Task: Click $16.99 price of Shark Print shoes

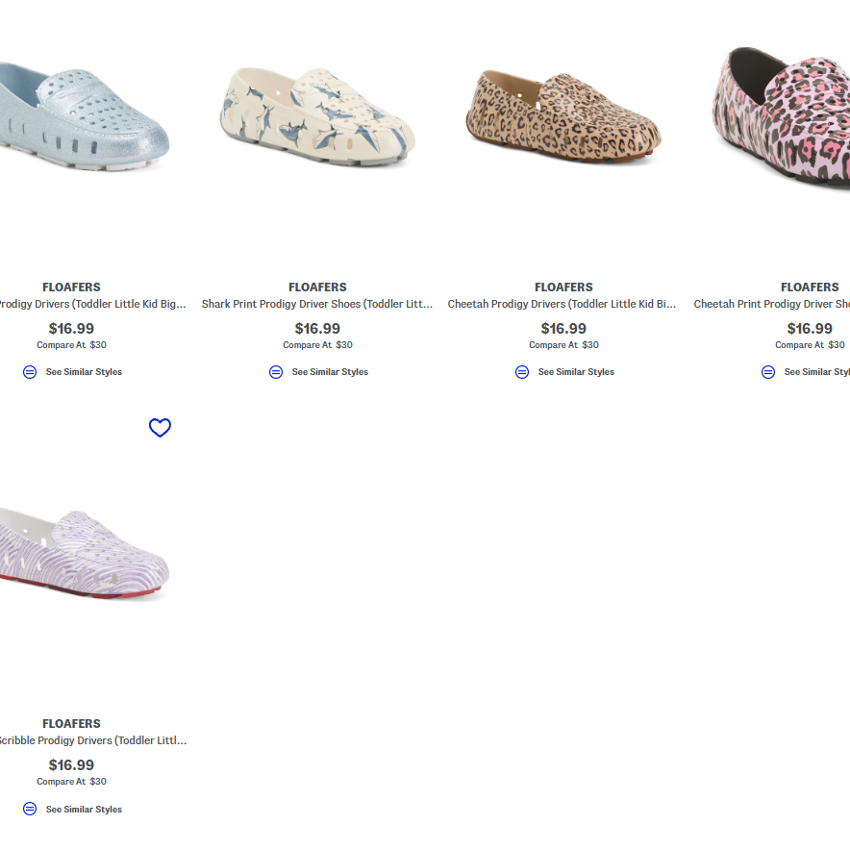Action: (317, 329)
